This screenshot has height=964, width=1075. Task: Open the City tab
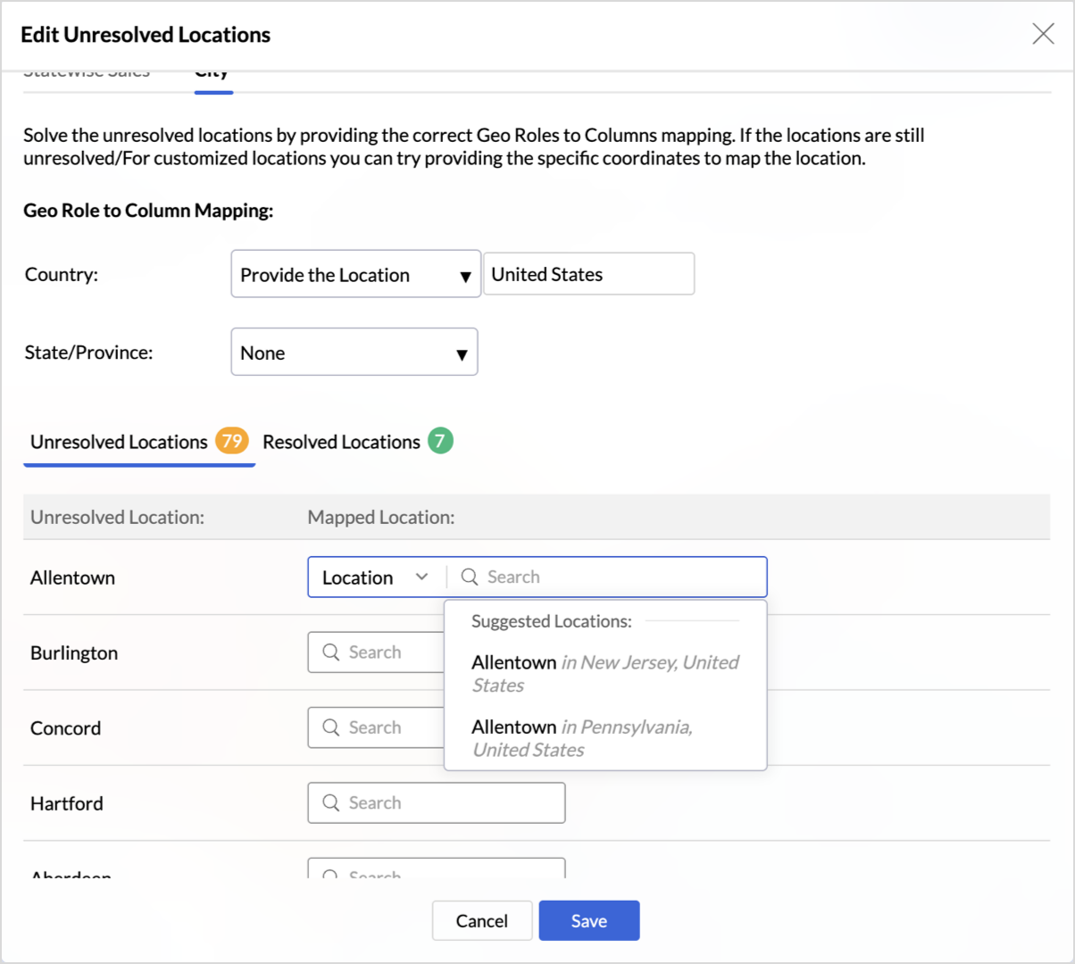[212, 74]
